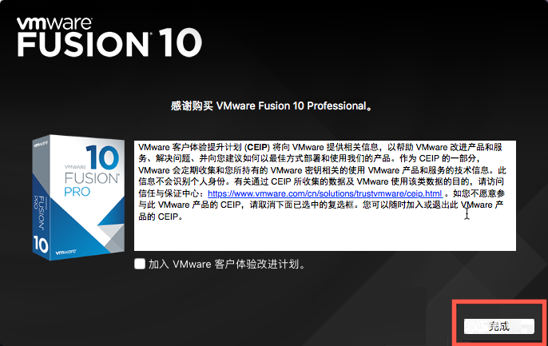This screenshot has height=346, width=548.
Task: Click the last line 品的 CEIP。 in the text
Action: [x=161, y=217]
